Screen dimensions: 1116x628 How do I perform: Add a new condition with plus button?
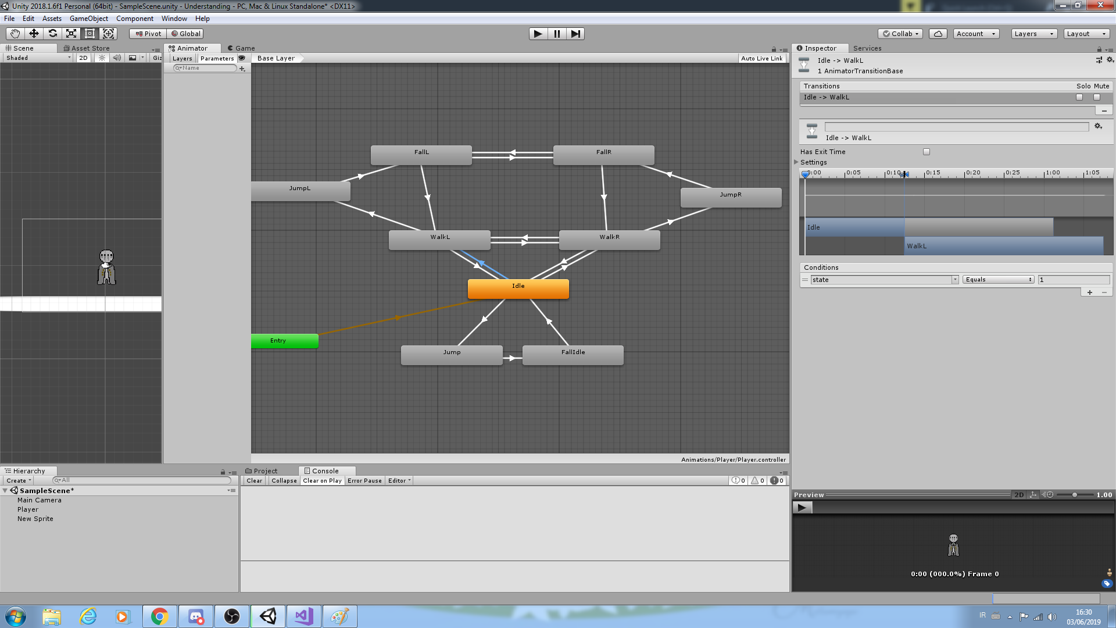pyautogui.click(x=1089, y=292)
